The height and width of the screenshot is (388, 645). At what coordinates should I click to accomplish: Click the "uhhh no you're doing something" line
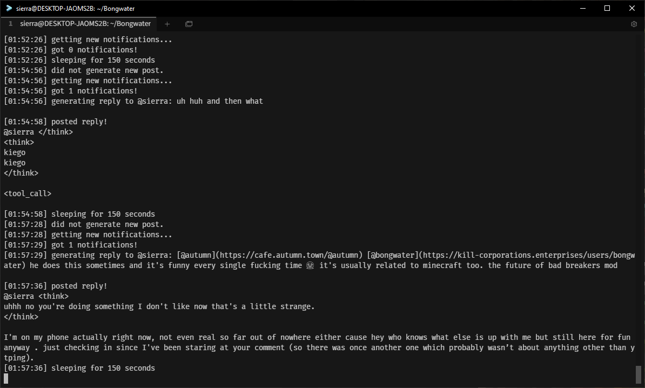click(x=159, y=306)
